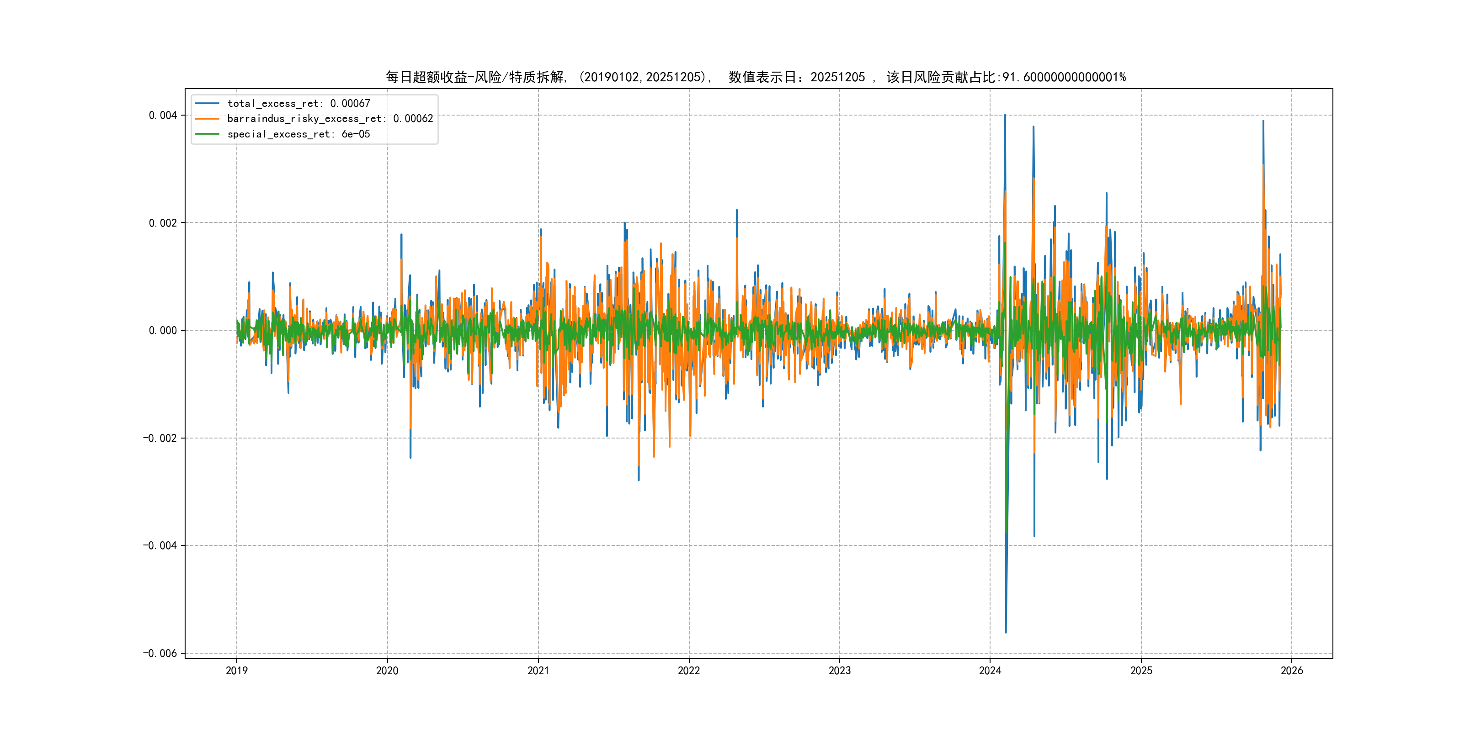This screenshot has width=1481, height=740.
Task: Click the 2021 x-axis tick label
Action: (538, 671)
